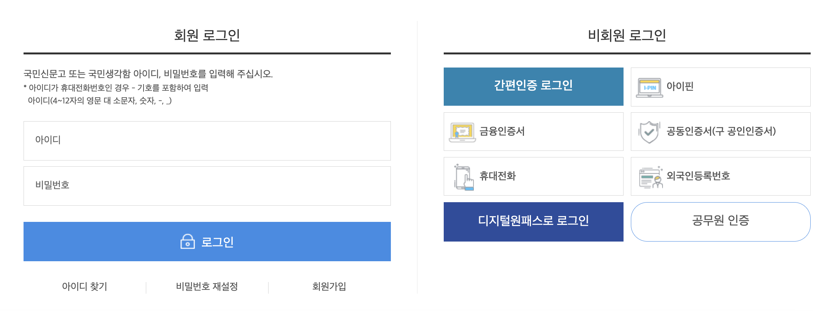Click the 디지털원패스로 로그인 button
Image resolution: width=818 pixels, height=311 pixels.
click(x=534, y=222)
